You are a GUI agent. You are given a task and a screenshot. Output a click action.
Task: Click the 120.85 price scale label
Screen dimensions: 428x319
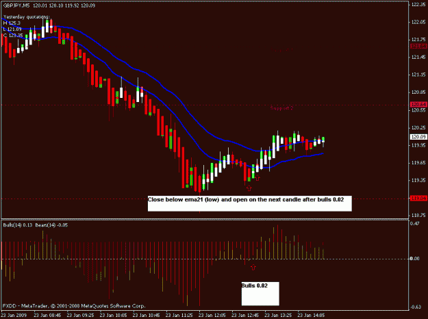[418, 92]
